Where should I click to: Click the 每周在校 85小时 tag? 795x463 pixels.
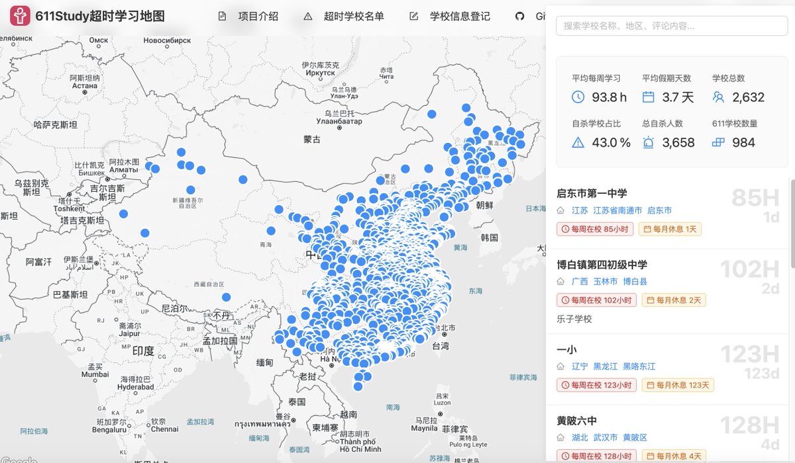596,229
